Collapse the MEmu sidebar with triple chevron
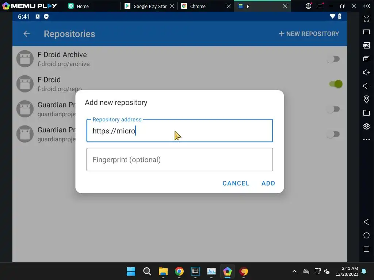Screen dimensions: 374x280 (367, 6)
